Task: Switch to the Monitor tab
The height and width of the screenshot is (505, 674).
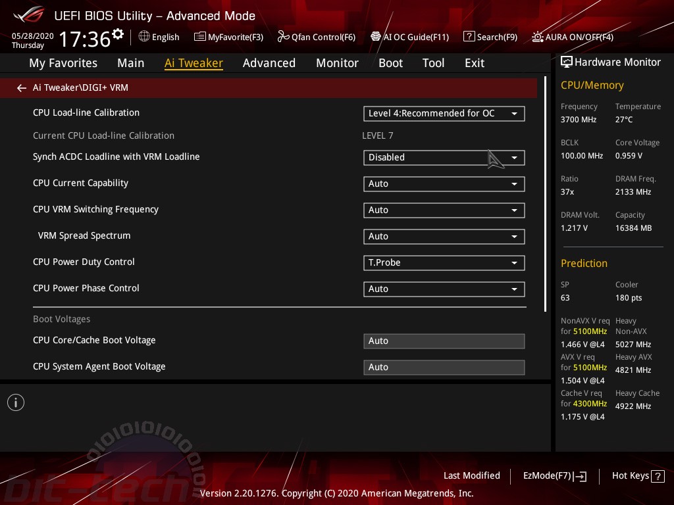Action: click(x=338, y=63)
